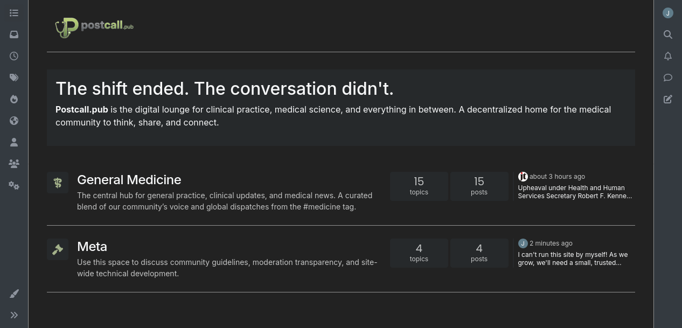The width and height of the screenshot is (682, 328).
Task: Open the users icon in sidebar
Action: click(14, 142)
